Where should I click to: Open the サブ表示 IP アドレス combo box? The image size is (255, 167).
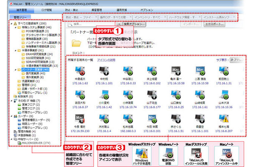click(237, 60)
